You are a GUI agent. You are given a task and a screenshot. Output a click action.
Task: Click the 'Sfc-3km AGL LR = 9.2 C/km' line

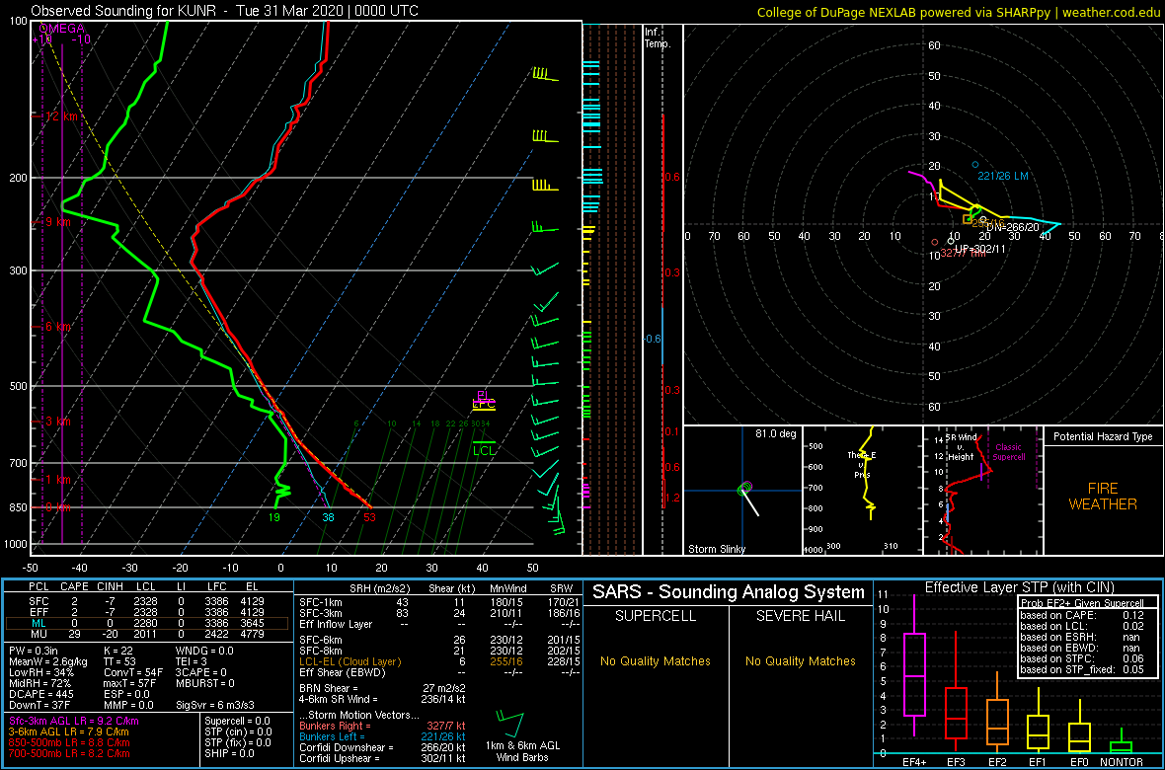pyautogui.click(x=74, y=722)
